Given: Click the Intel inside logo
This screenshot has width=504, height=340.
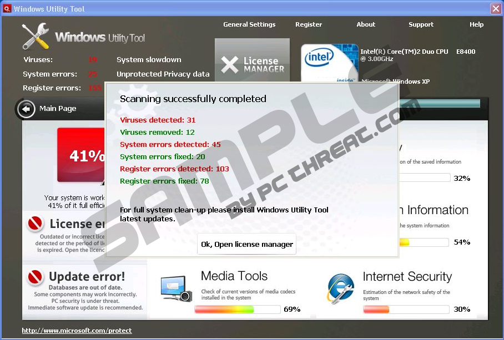Looking at the screenshot, I should click(330, 63).
